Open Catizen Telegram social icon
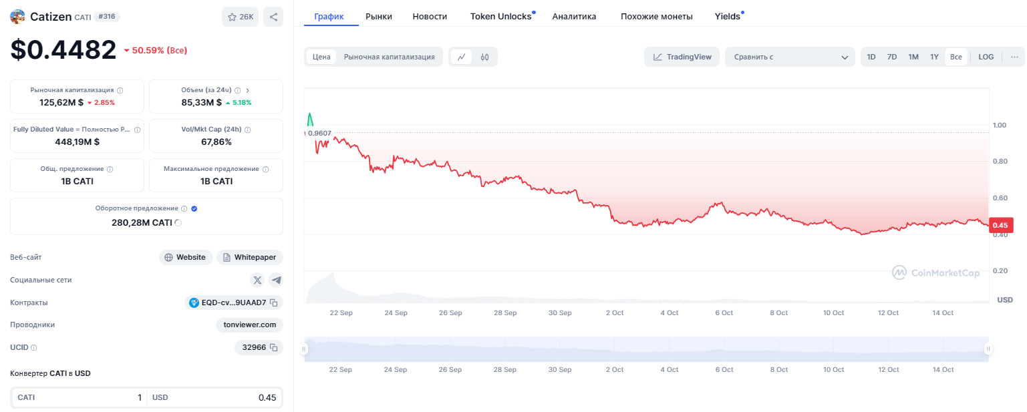This screenshot has width=1027, height=412. (x=276, y=280)
